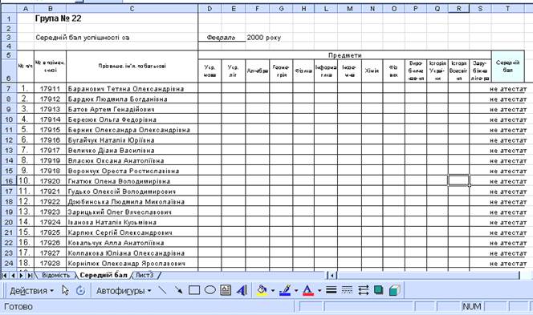
Task: Activate the Free Rotate tool
Action: point(80,290)
